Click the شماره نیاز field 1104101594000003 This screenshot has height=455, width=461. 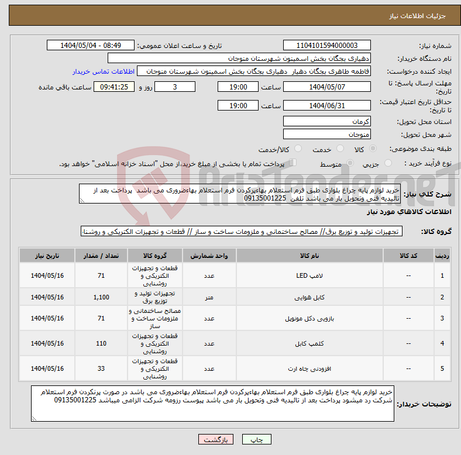tap(326, 45)
